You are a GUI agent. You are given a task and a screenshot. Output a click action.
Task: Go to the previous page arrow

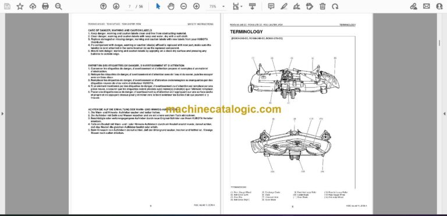point(103,6)
